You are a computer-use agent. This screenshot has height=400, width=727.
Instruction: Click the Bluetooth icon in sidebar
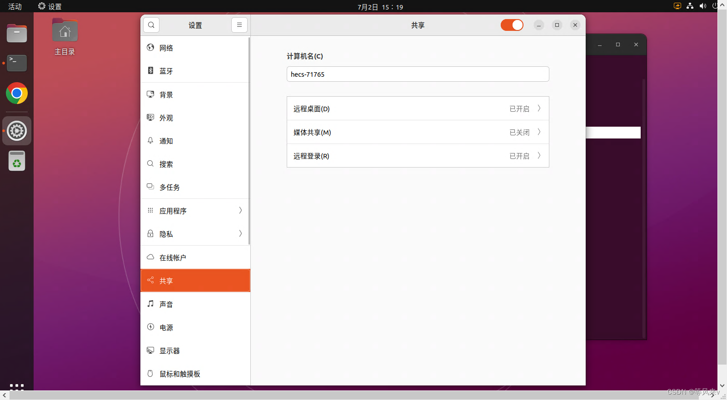click(150, 70)
